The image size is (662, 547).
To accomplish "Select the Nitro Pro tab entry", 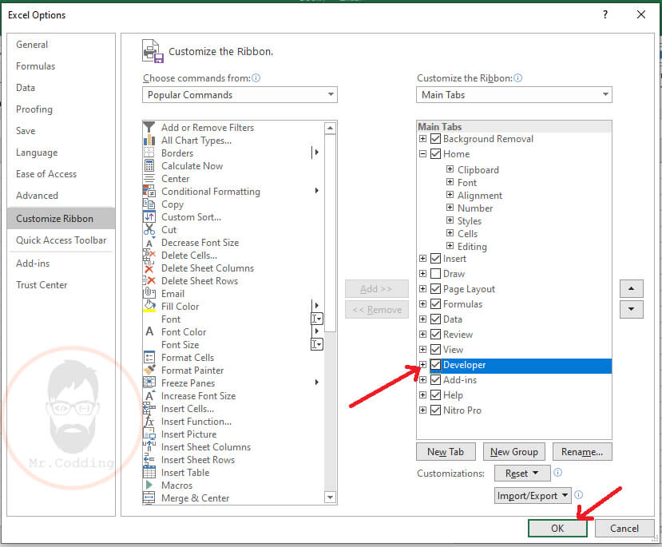I will point(462,410).
